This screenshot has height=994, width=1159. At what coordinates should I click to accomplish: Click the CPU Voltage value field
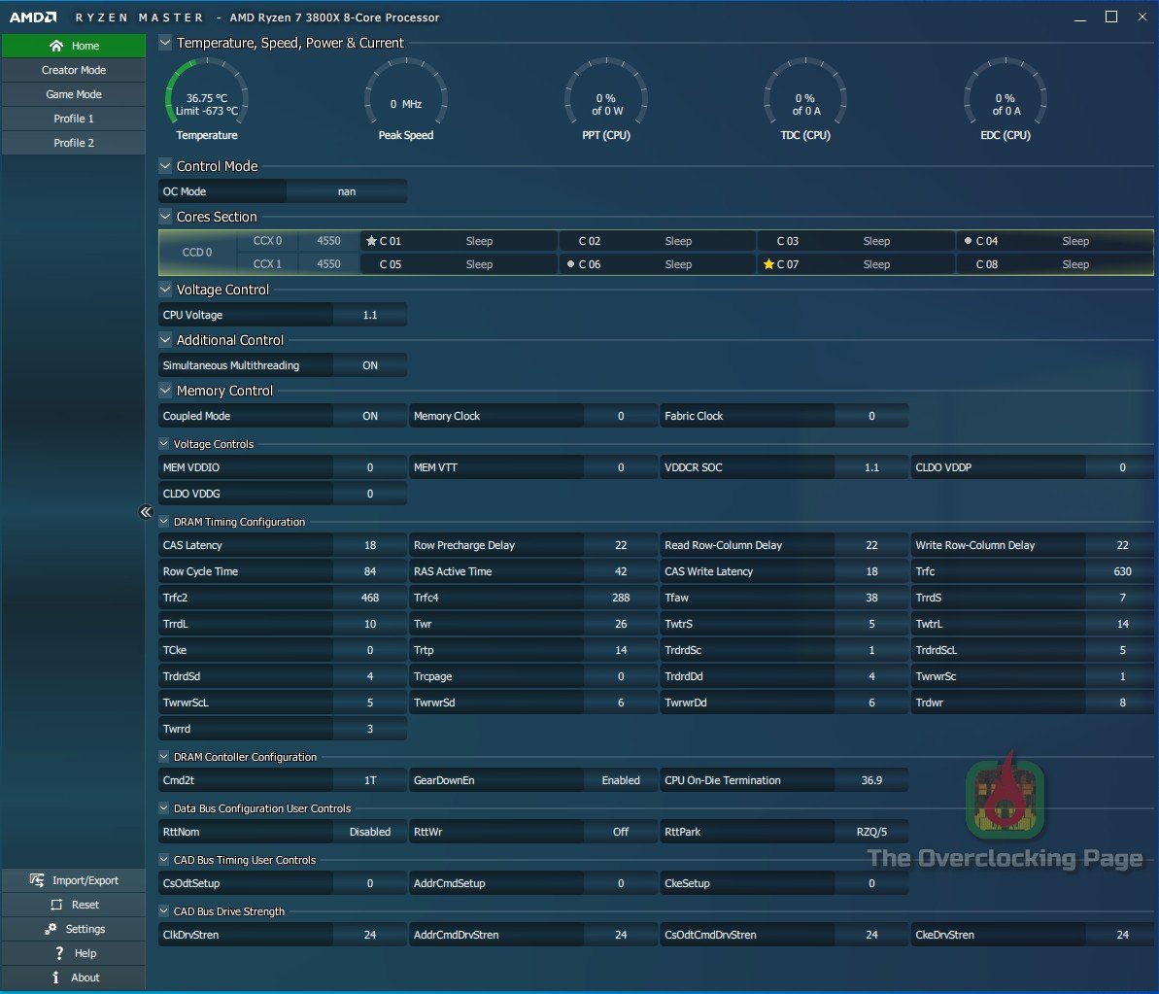[x=370, y=315]
